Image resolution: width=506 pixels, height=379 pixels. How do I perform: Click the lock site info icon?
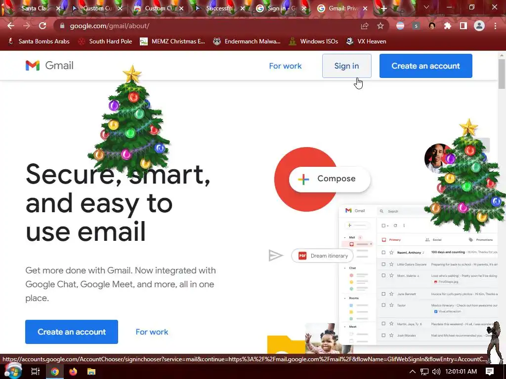pos(62,26)
